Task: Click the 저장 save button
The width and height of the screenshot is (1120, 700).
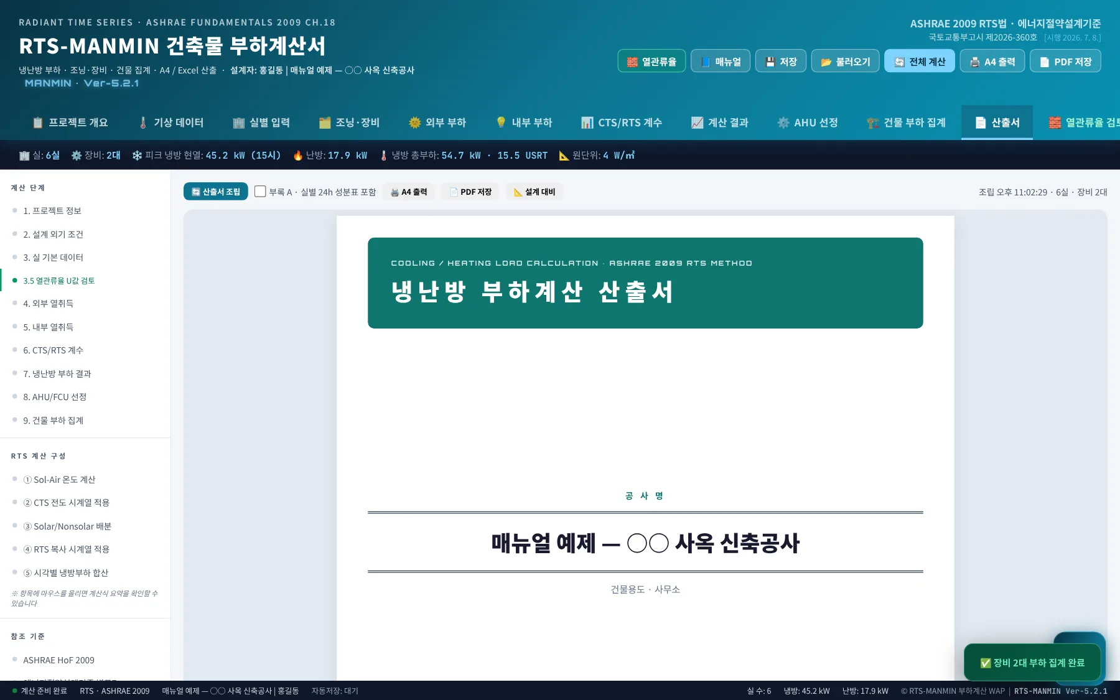Action: click(x=781, y=61)
